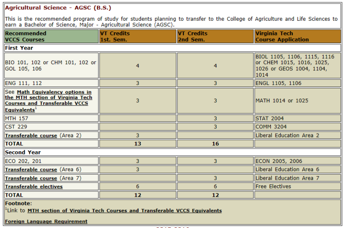This screenshot has width=346, height=228.
Task: Select the Second Year section row
Action: coord(173,153)
